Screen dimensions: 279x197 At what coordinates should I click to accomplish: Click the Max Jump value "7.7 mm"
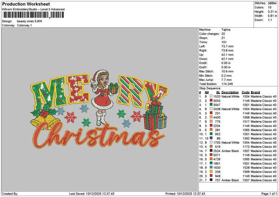(x=227, y=80)
